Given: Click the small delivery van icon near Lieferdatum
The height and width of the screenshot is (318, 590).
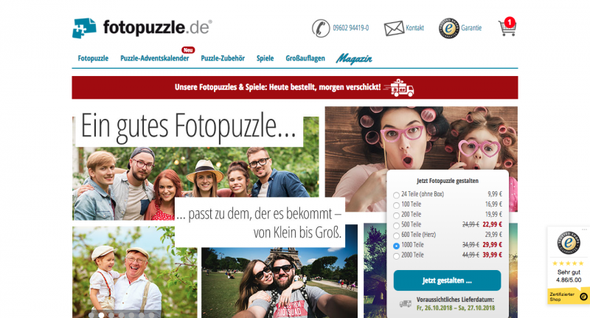Looking at the screenshot, I should 405,304.
